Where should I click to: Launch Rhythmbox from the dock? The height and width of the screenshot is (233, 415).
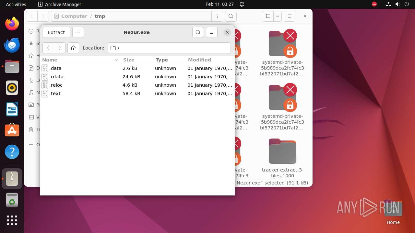12,88
